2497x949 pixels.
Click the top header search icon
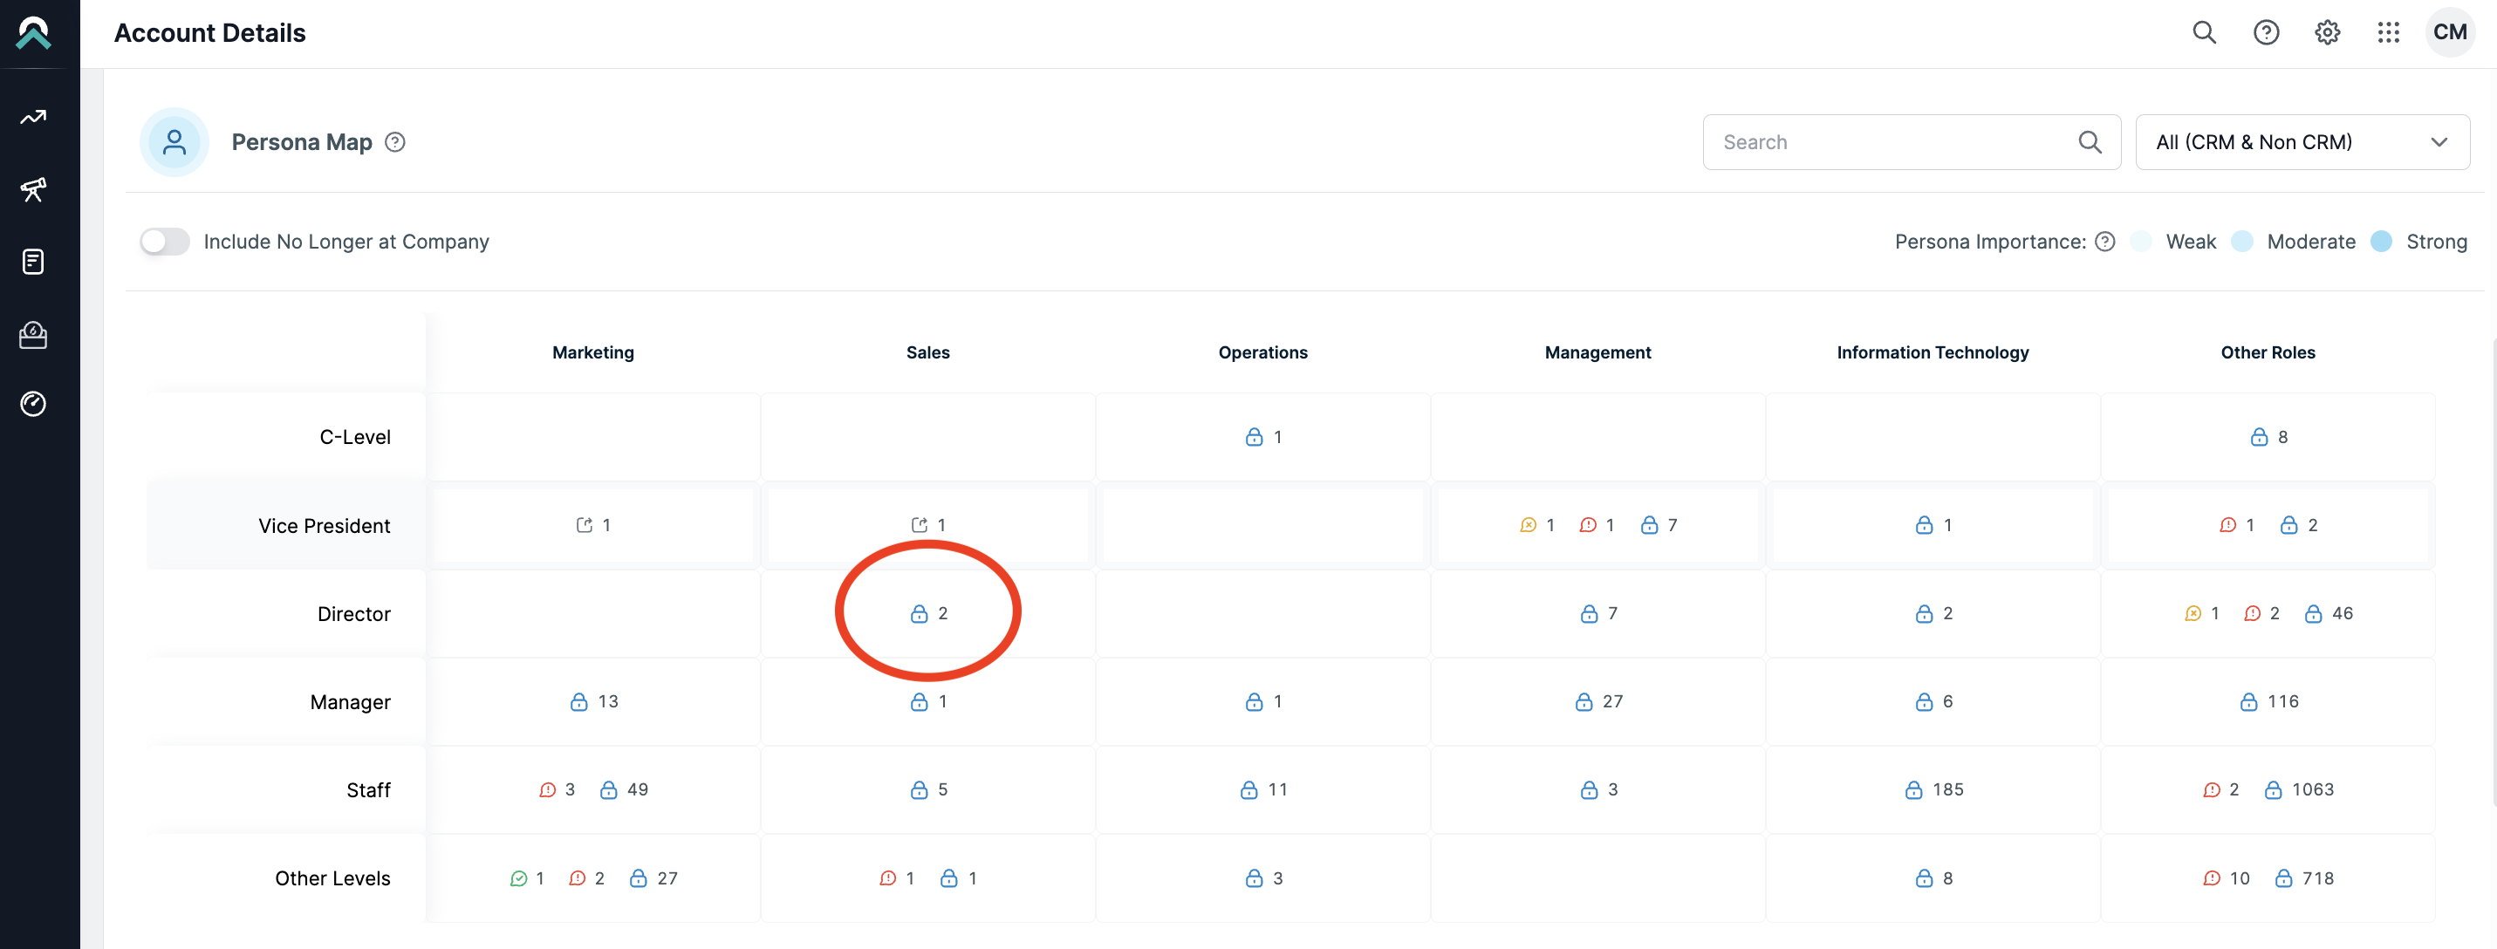coord(2204,33)
